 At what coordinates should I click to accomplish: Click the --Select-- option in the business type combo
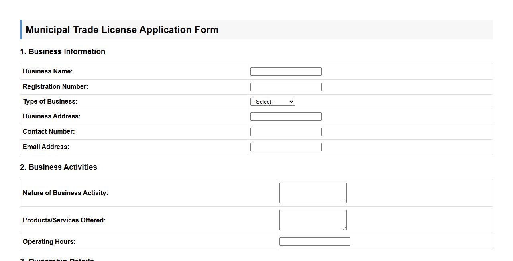[265, 102]
